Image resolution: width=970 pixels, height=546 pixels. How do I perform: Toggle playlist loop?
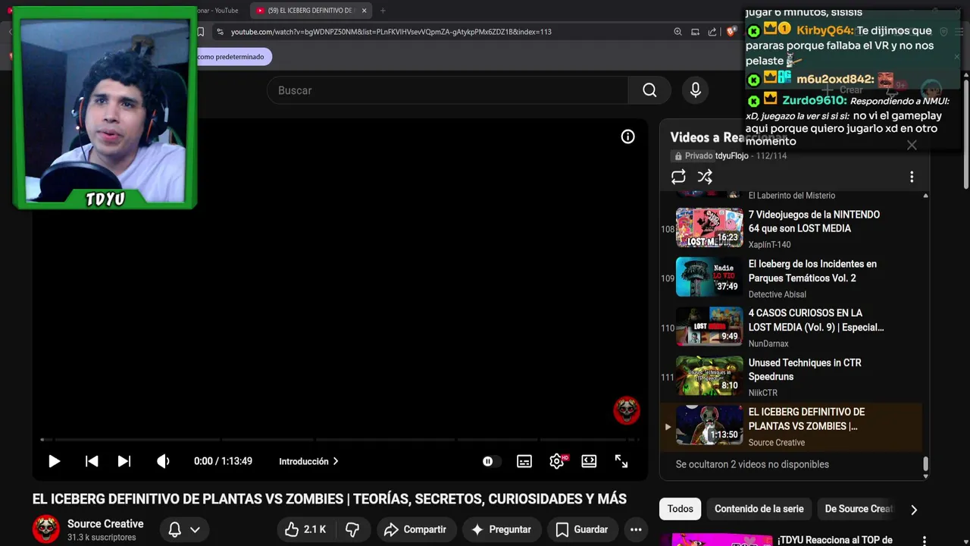click(x=678, y=177)
